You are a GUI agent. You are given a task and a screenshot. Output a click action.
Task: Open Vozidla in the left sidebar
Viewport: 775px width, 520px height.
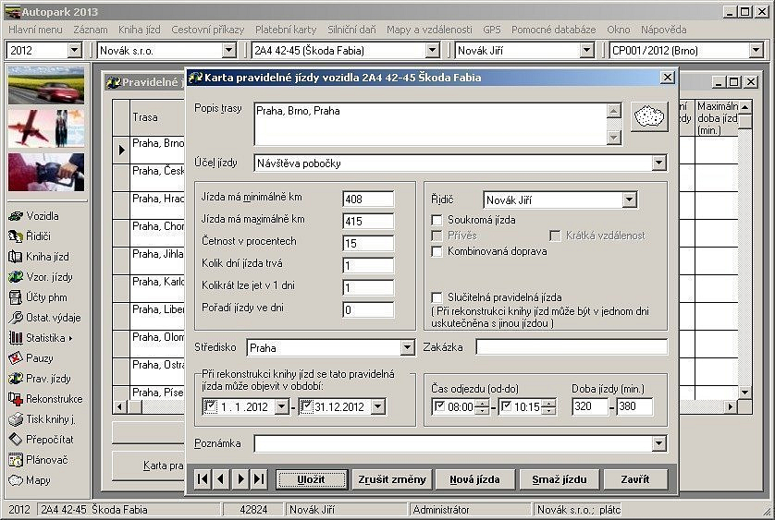(x=42, y=215)
